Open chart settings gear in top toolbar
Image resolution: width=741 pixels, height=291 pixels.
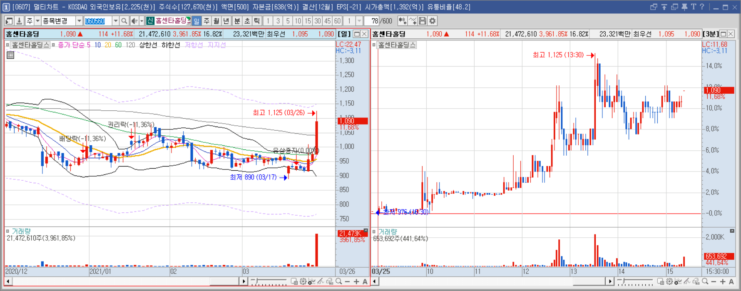click(433, 21)
